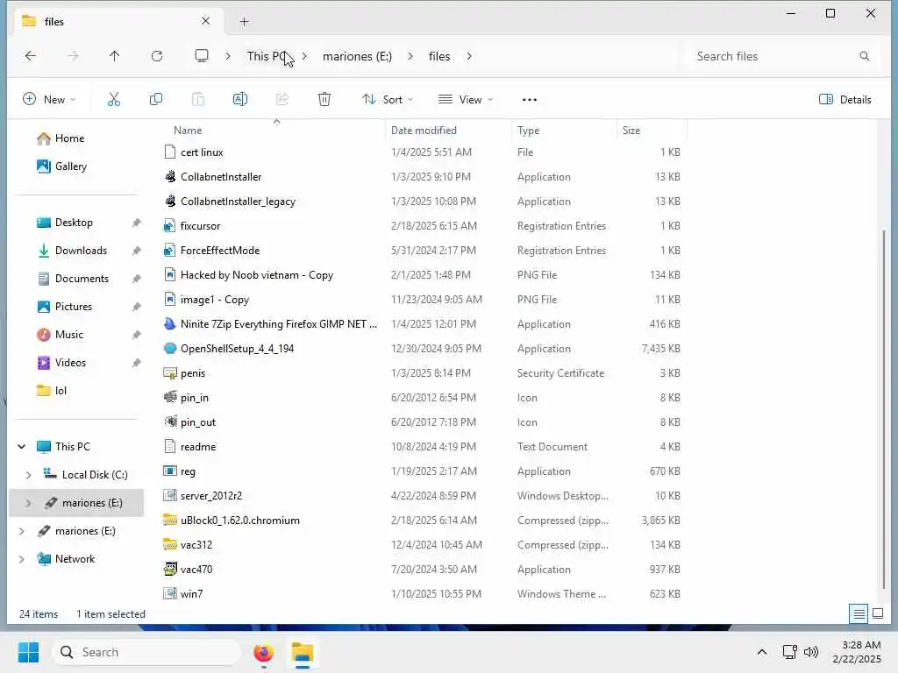Add a new tab with plus button

[x=245, y=22]
